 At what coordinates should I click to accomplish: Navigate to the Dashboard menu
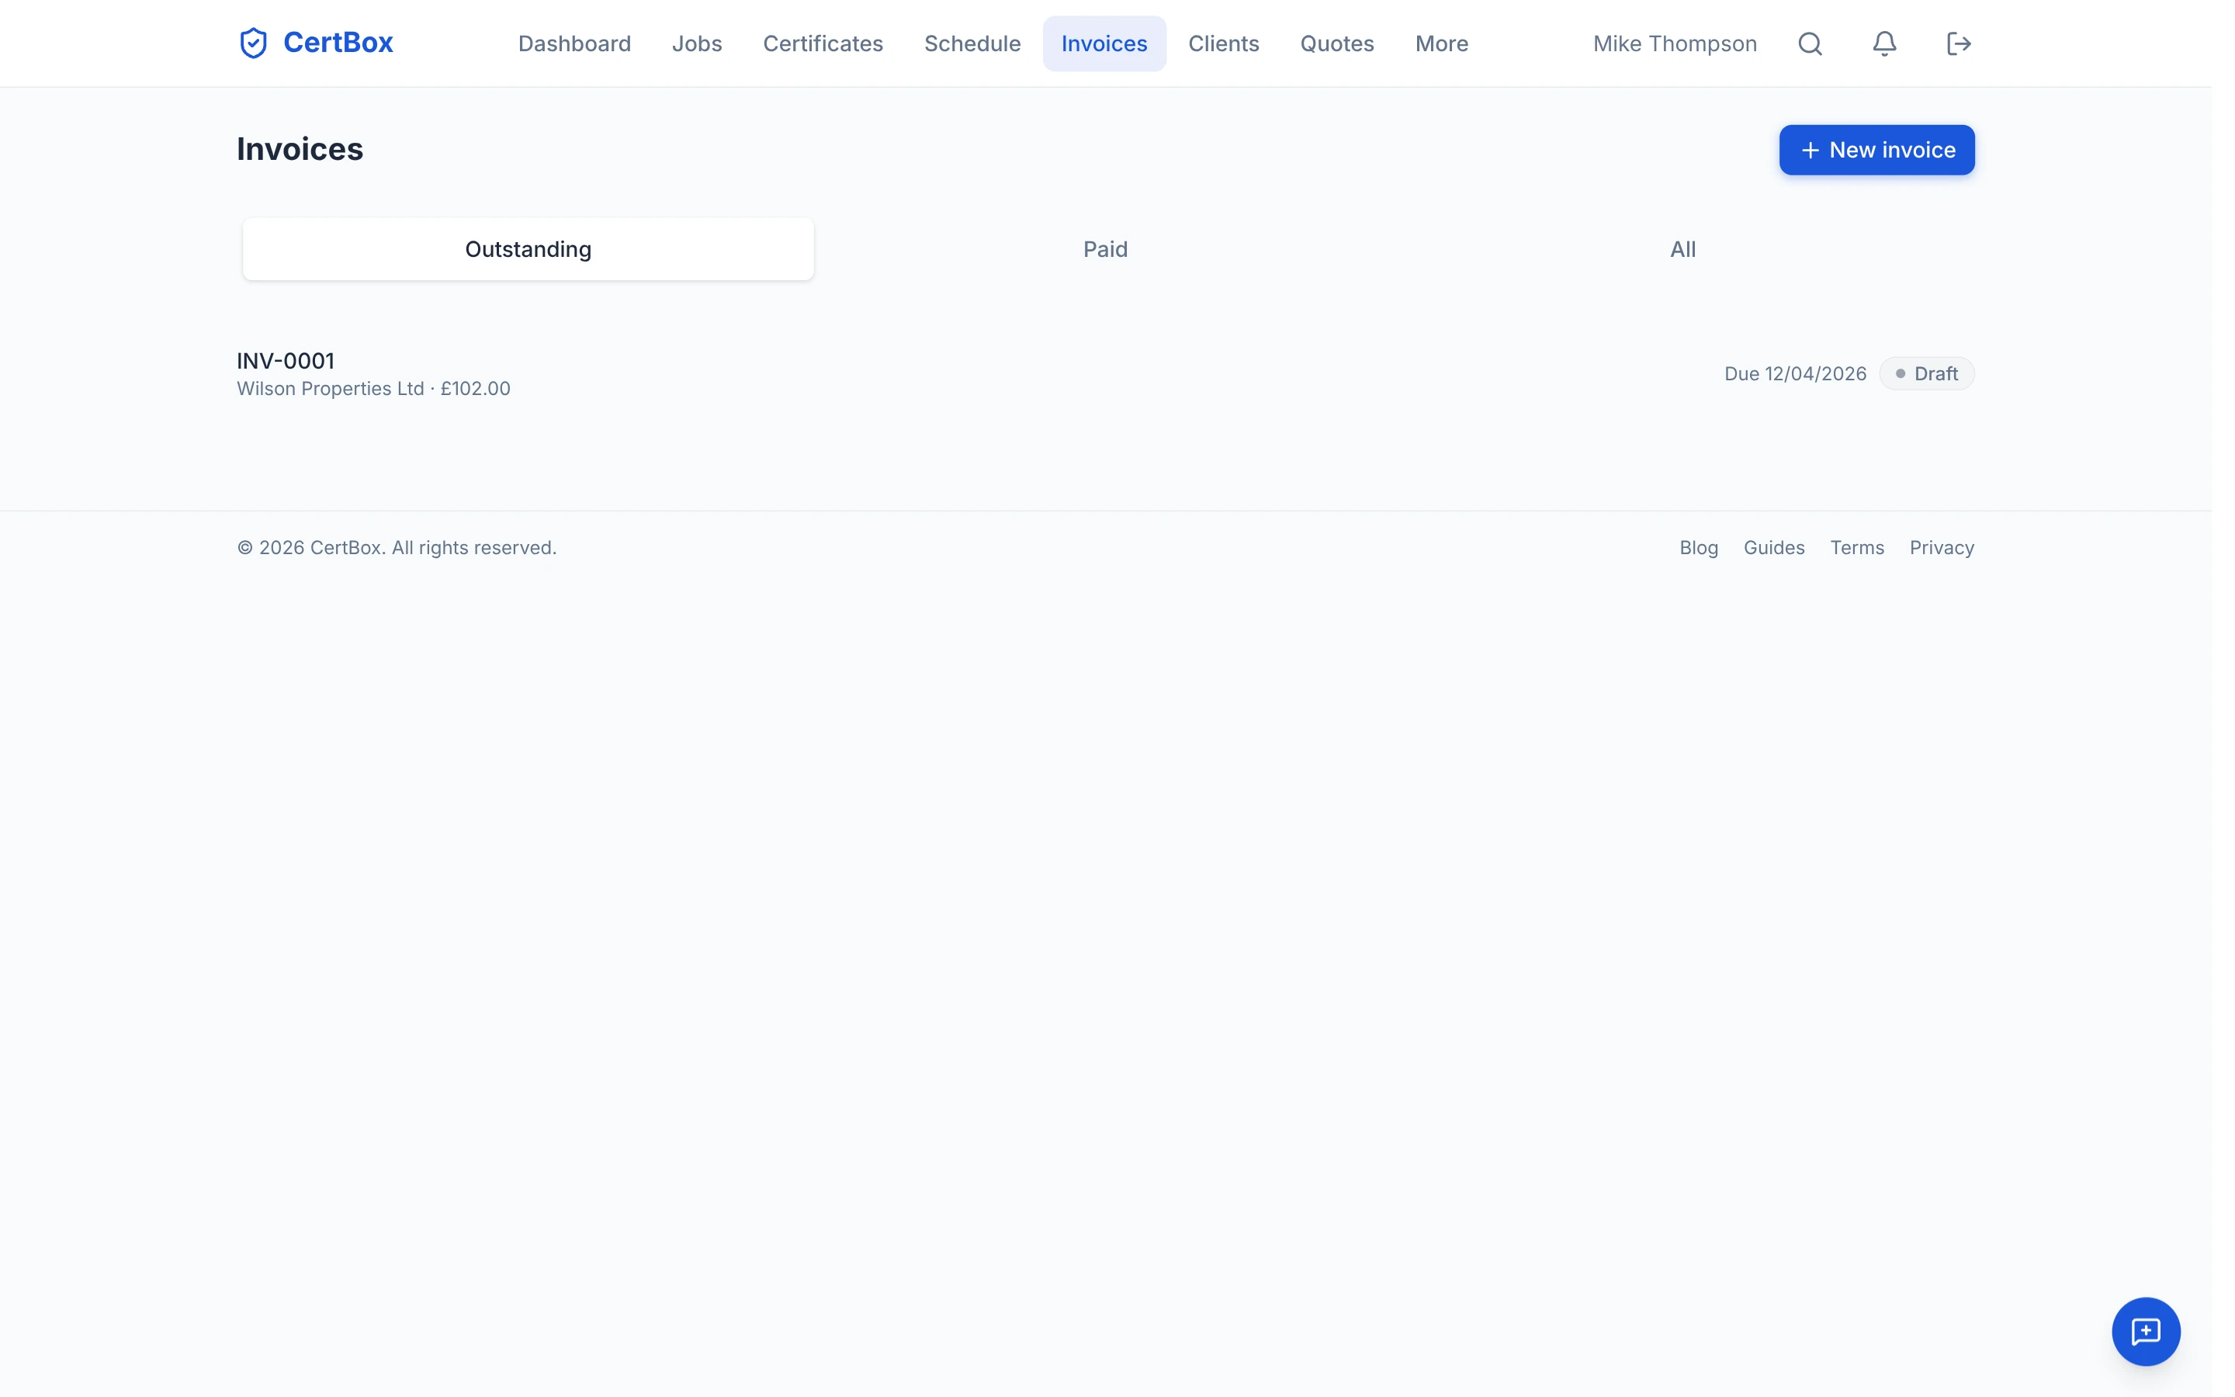pos(574,43)
